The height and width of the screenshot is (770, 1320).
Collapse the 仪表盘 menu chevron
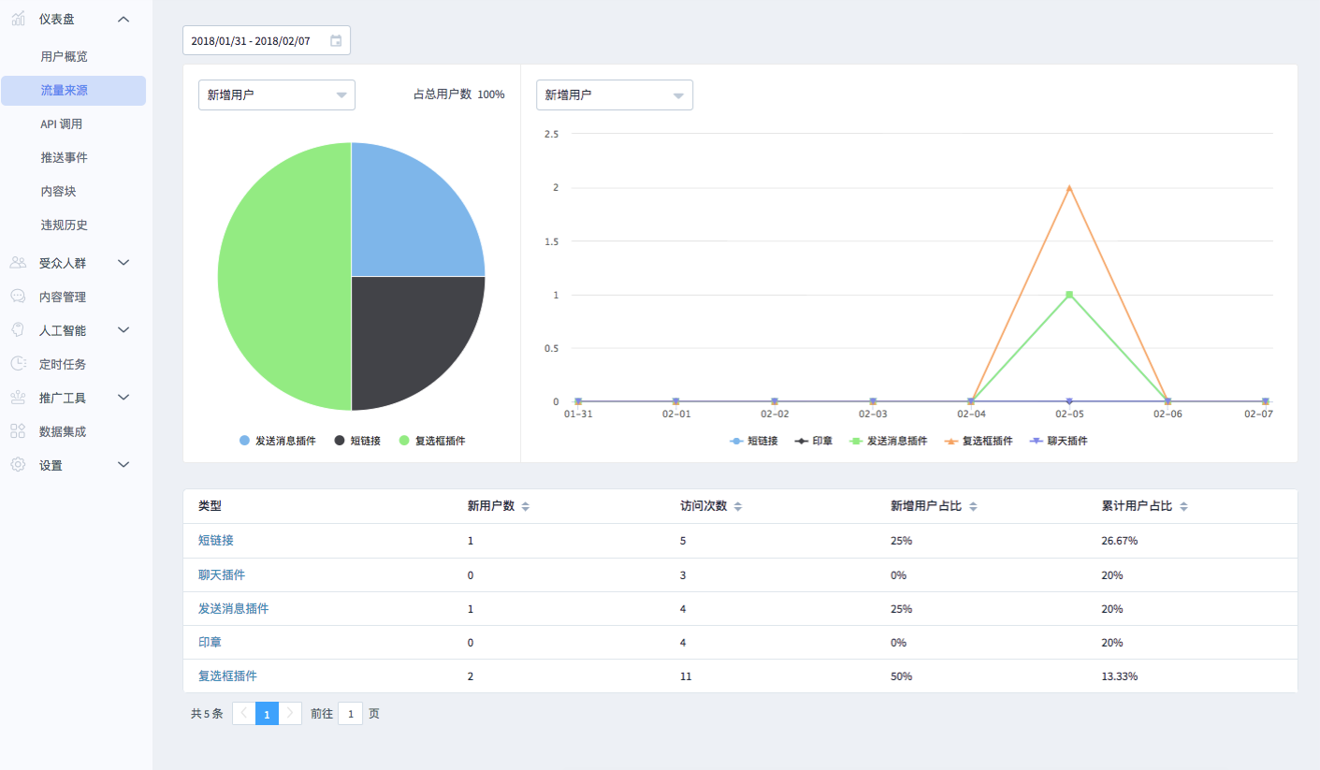click(x=124, y=19)
